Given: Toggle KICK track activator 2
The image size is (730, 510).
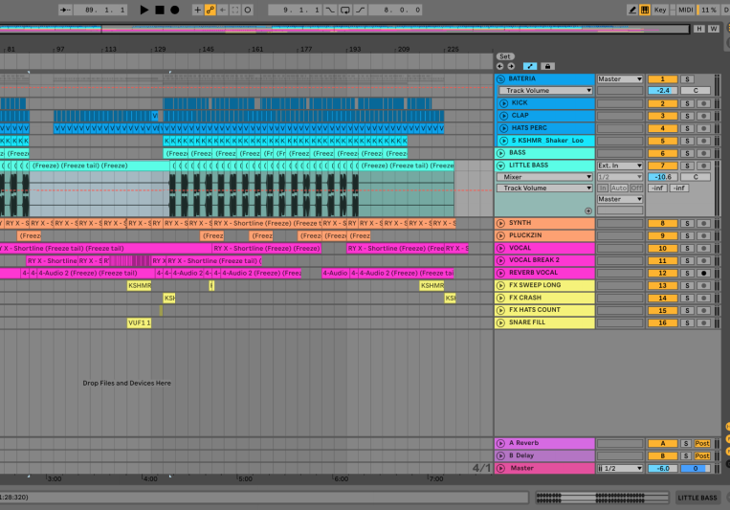Looking at the screenshot, I should [662, 103].
